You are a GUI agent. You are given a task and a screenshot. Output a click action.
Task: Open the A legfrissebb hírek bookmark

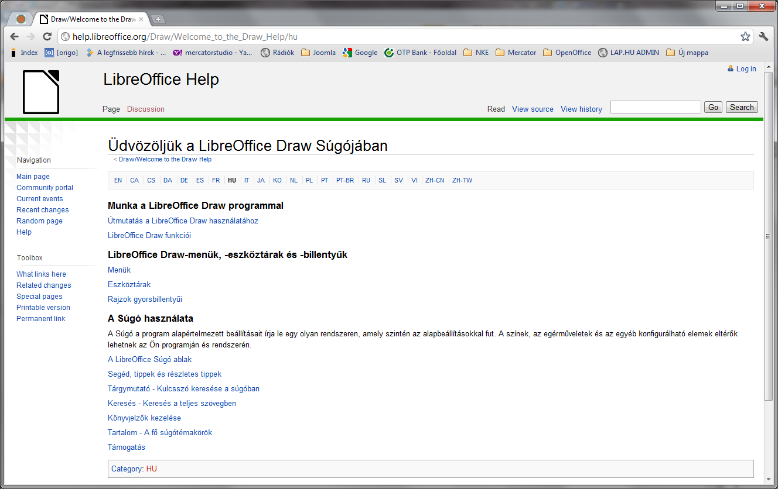125,53
